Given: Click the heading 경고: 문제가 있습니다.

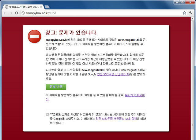Looking at the screenshot, I should click(x=71, y=32).
